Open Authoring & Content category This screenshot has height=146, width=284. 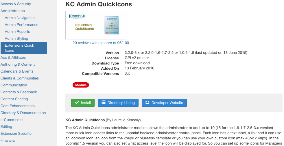pyautogui.click(x=18, y=65)
